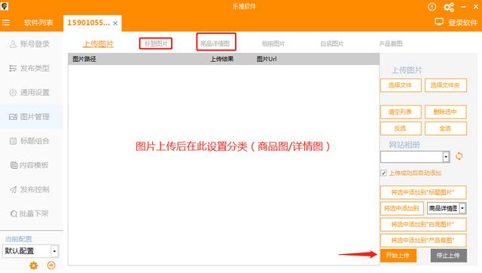Click the 清空列表 button
Viewport: 482px width, 273px height.
[x=401, y=112]
